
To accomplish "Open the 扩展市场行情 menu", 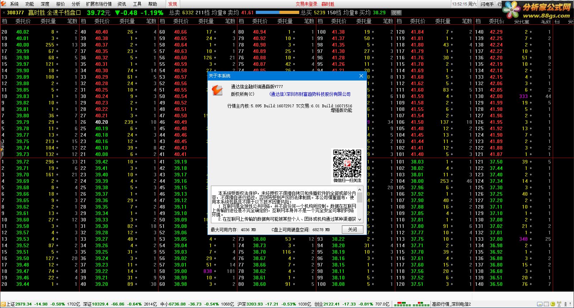I will (99, 4).
